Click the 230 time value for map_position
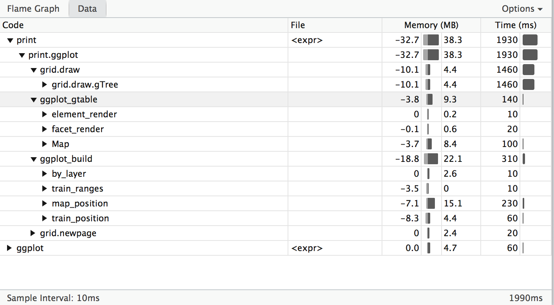 point(510,203)
